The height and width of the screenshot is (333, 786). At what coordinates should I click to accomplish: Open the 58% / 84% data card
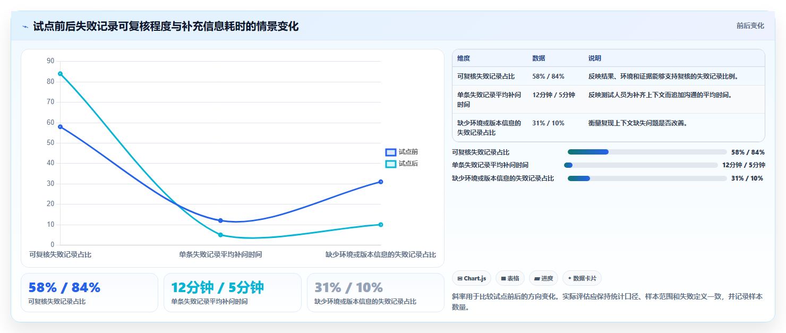pyautogui.click(x=89, y=293)
